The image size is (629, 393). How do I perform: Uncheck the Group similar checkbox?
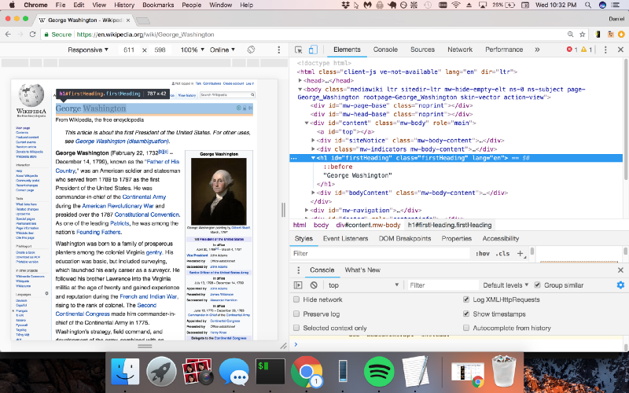(x=538, y=285)
